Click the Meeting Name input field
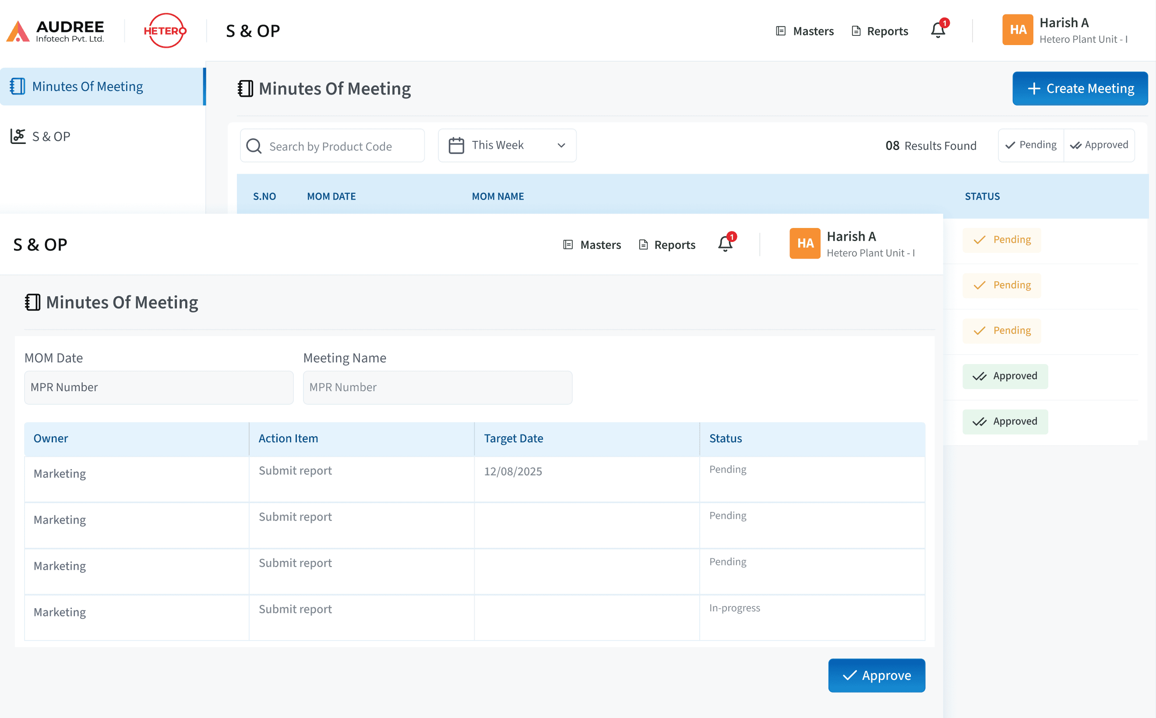 [x=437, y=388]
